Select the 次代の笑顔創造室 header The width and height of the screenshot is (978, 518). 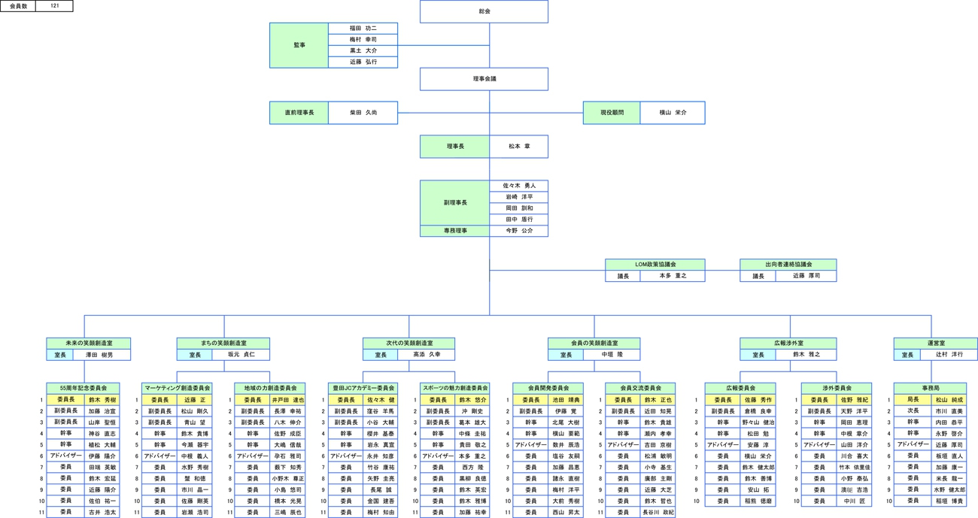tap(409, 344)
